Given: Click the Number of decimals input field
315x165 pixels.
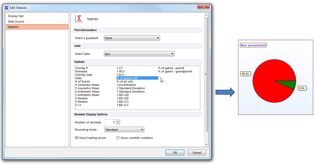Looking at the screenshot, I should 110,122.
